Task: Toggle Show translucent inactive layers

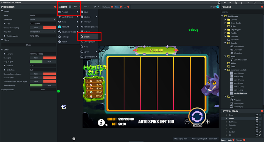Action: pyautogui.click(x=43, y=81)
